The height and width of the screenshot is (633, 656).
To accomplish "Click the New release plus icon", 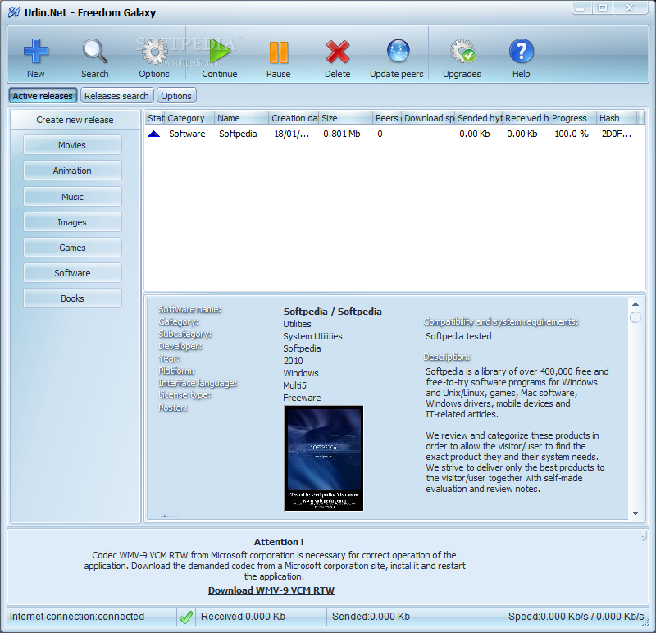I will tap(36, 51).
